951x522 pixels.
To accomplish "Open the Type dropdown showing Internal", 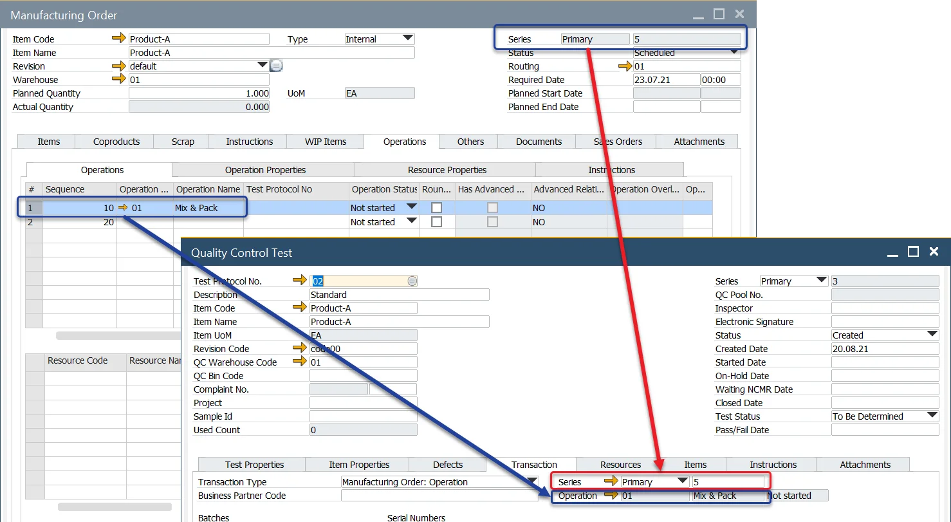I will pyautogui.click(x=408, y=39).
